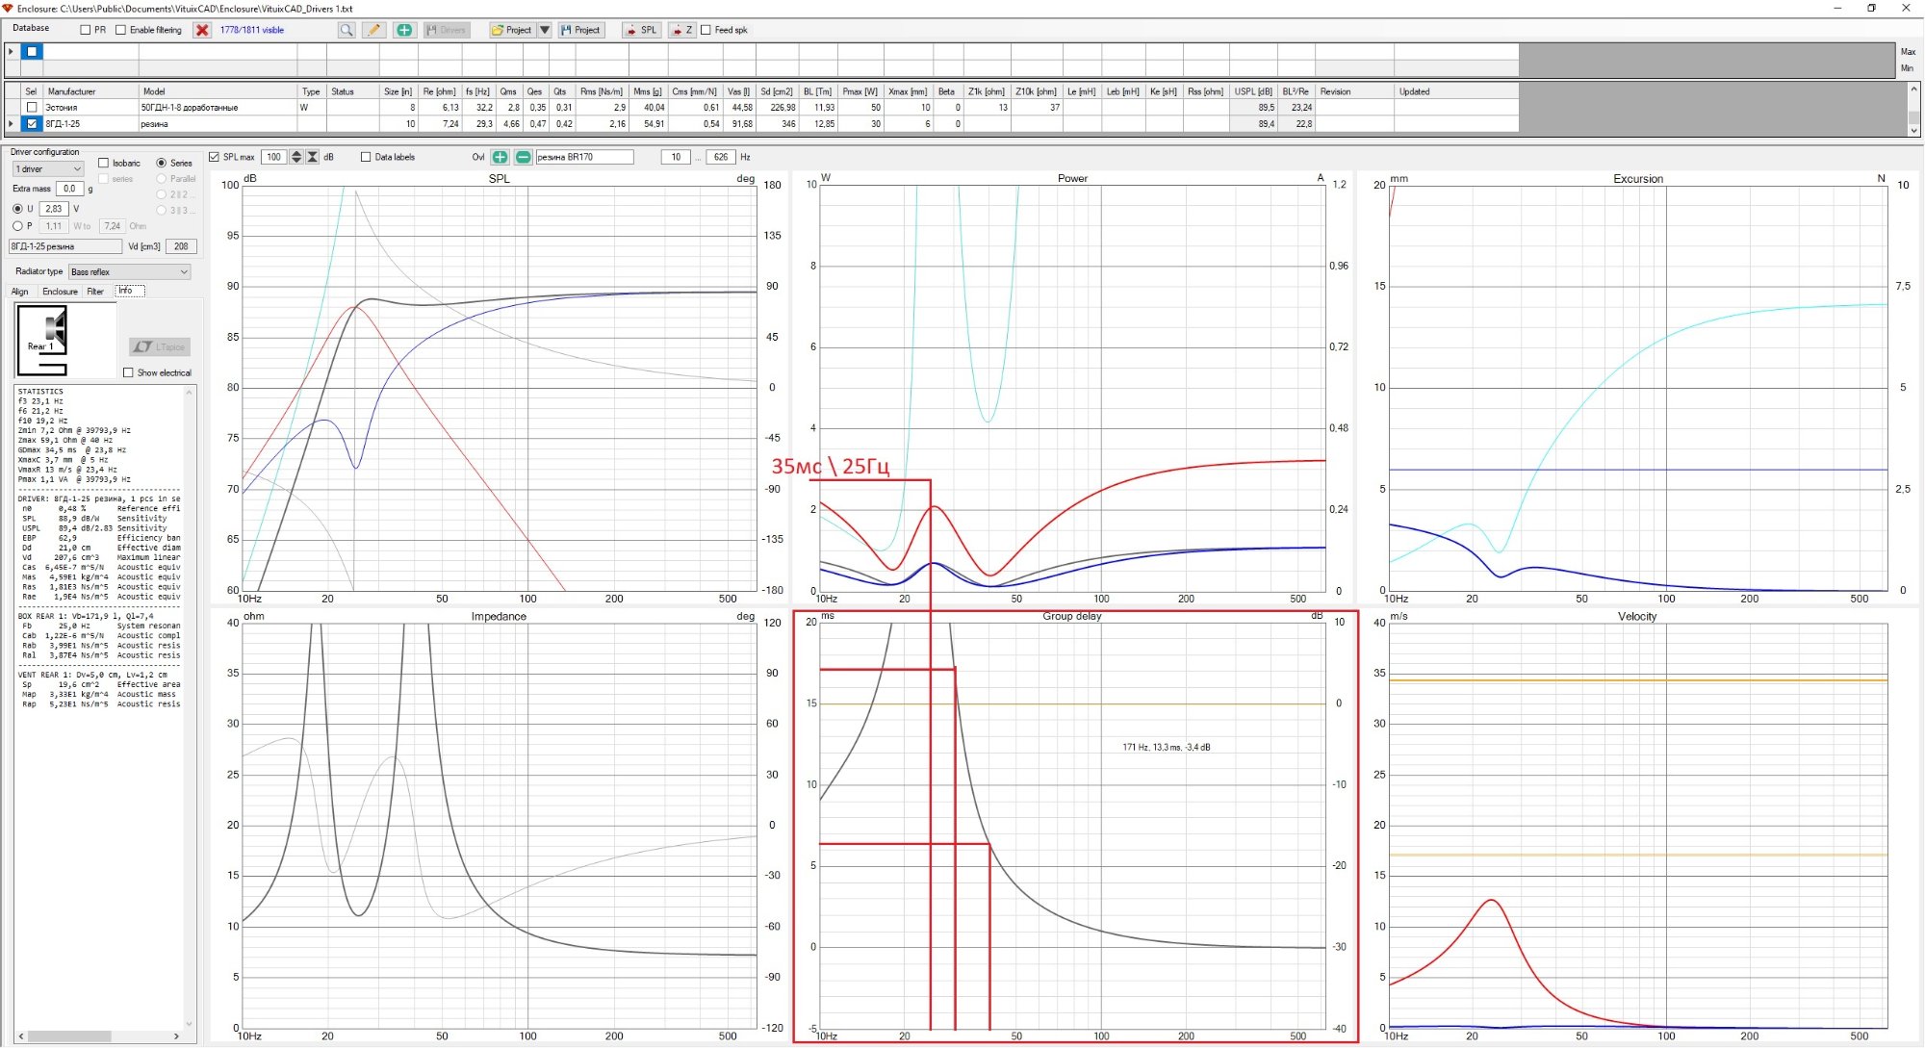
Task: Open the Radiator type Bass reflex dropdown
Action: click(x=130, y=272)
